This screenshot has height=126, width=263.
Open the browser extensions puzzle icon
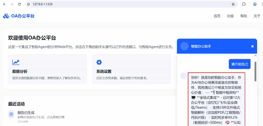coord(244,4)
